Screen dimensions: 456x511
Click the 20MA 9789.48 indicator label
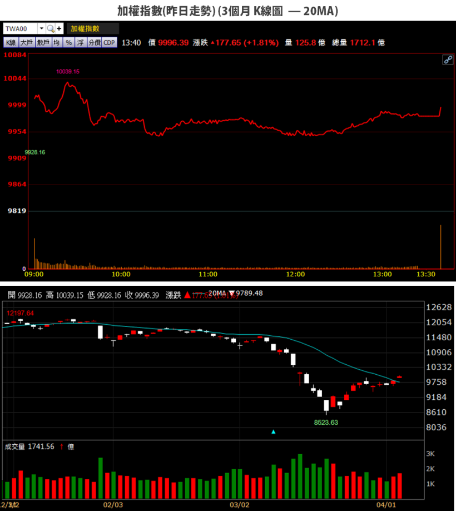[x=235, y=293]
